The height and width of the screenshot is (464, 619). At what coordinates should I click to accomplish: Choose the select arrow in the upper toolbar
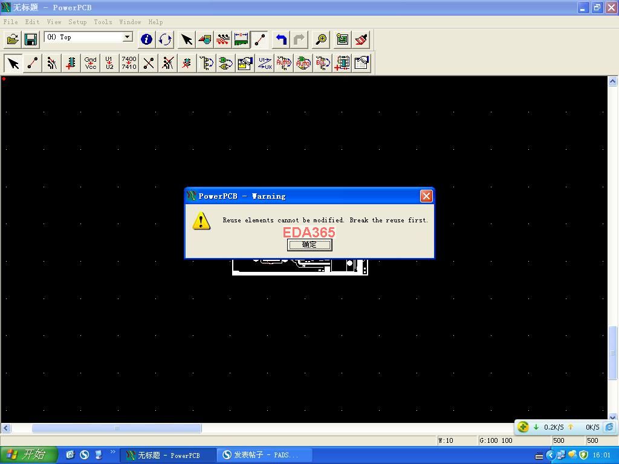point(186,39)
